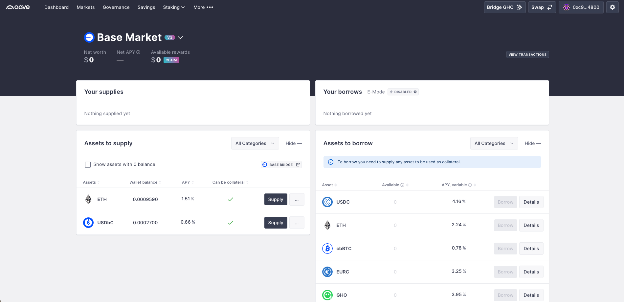Open the Swap button
Viewport: 624px width, 302px height.
[x=542, y=7]
